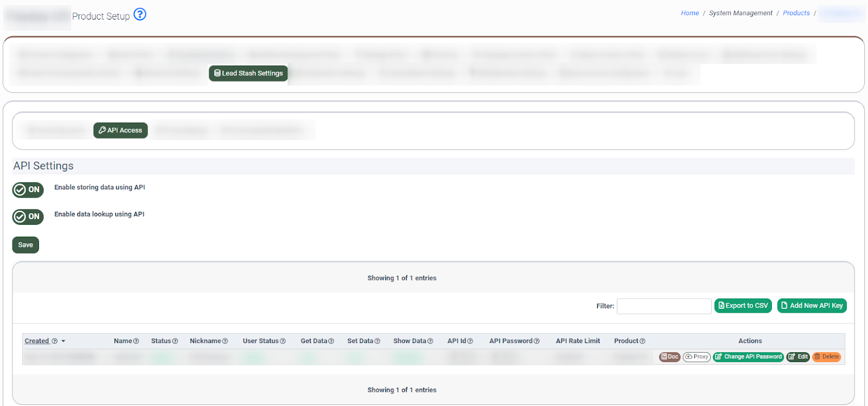Screen dimensions: 868x406
Task: Toggle Enable data lookup using API switch
Action: pos(28,217)
